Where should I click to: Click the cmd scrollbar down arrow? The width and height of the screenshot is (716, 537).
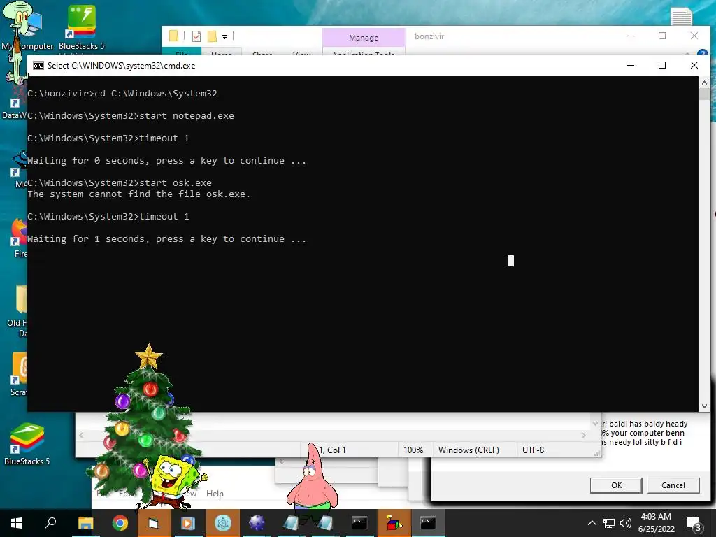pos(704,406)
